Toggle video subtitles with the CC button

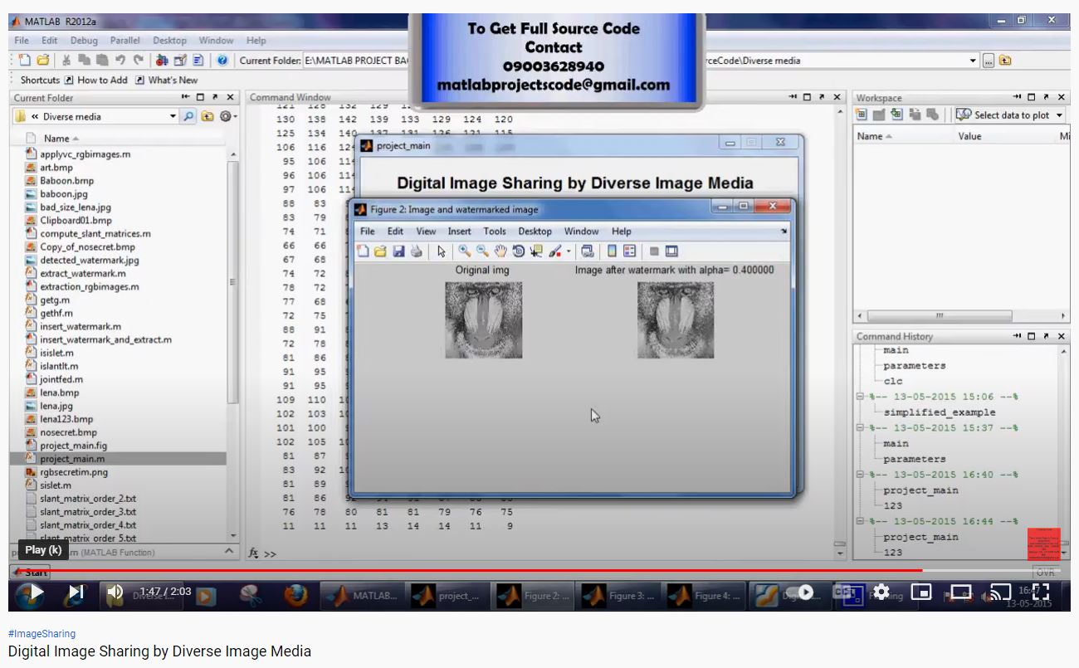click(x=843, y=592)
